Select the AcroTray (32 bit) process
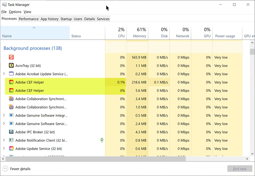Image resolution: width=255 pixels, height=176 pixels. (x=28, y=66)
